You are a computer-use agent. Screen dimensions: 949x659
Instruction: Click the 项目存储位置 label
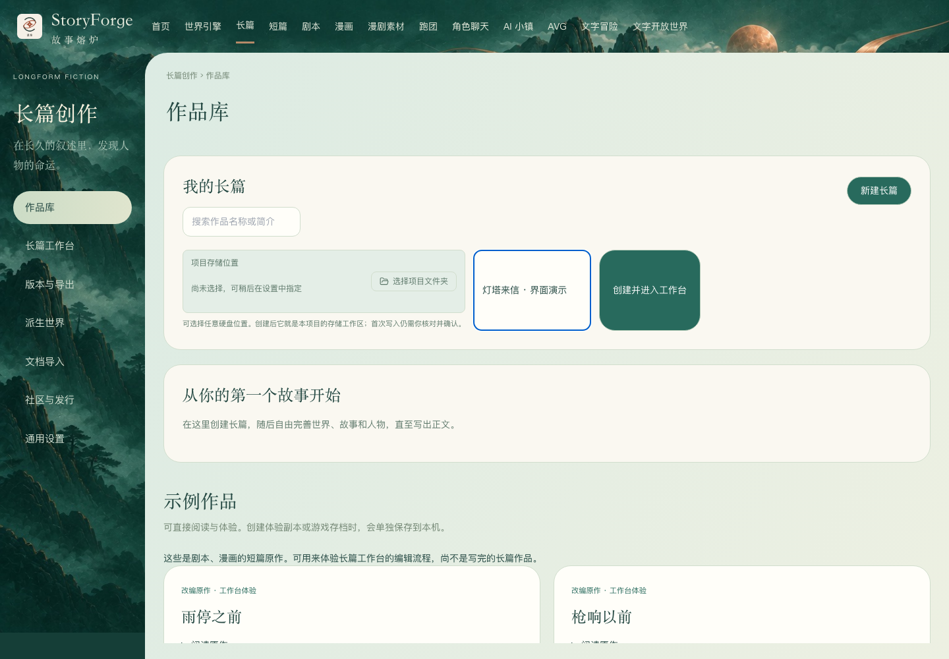[x=215, y=263]
